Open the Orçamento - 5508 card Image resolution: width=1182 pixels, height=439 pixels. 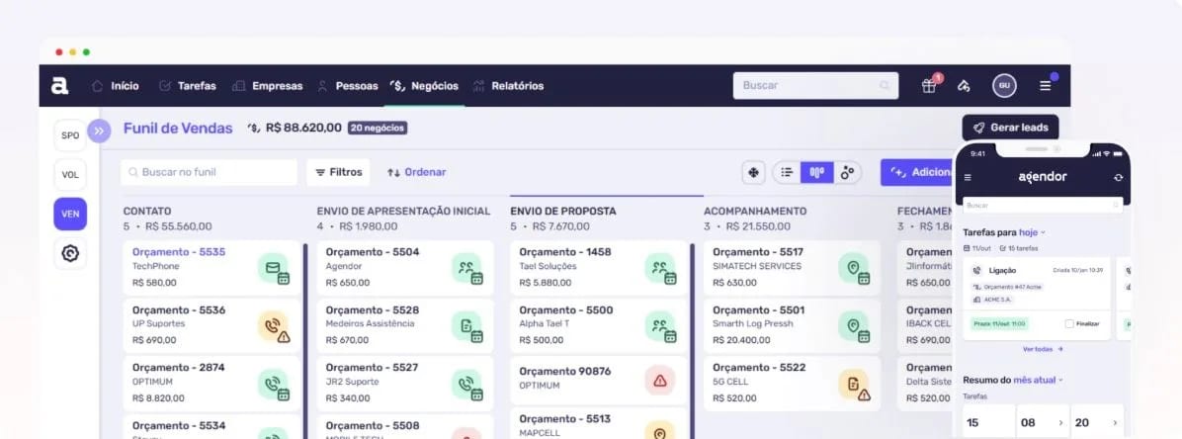click(405, 427)
